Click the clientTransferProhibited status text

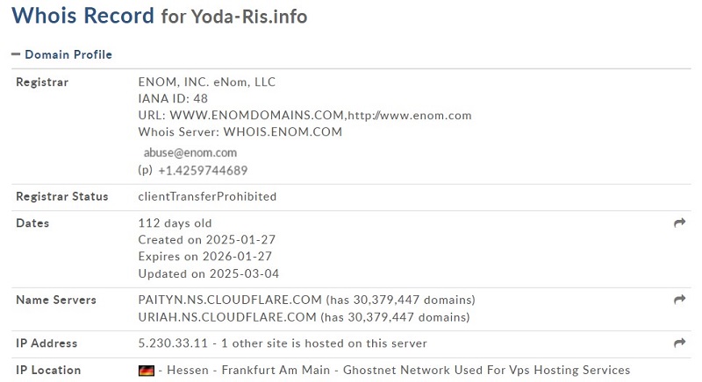pos(207,196)
